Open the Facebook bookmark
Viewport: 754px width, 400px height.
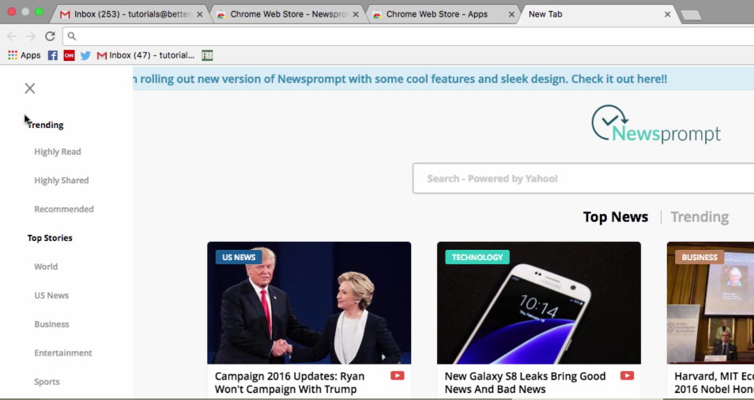[x=53, y=56]
